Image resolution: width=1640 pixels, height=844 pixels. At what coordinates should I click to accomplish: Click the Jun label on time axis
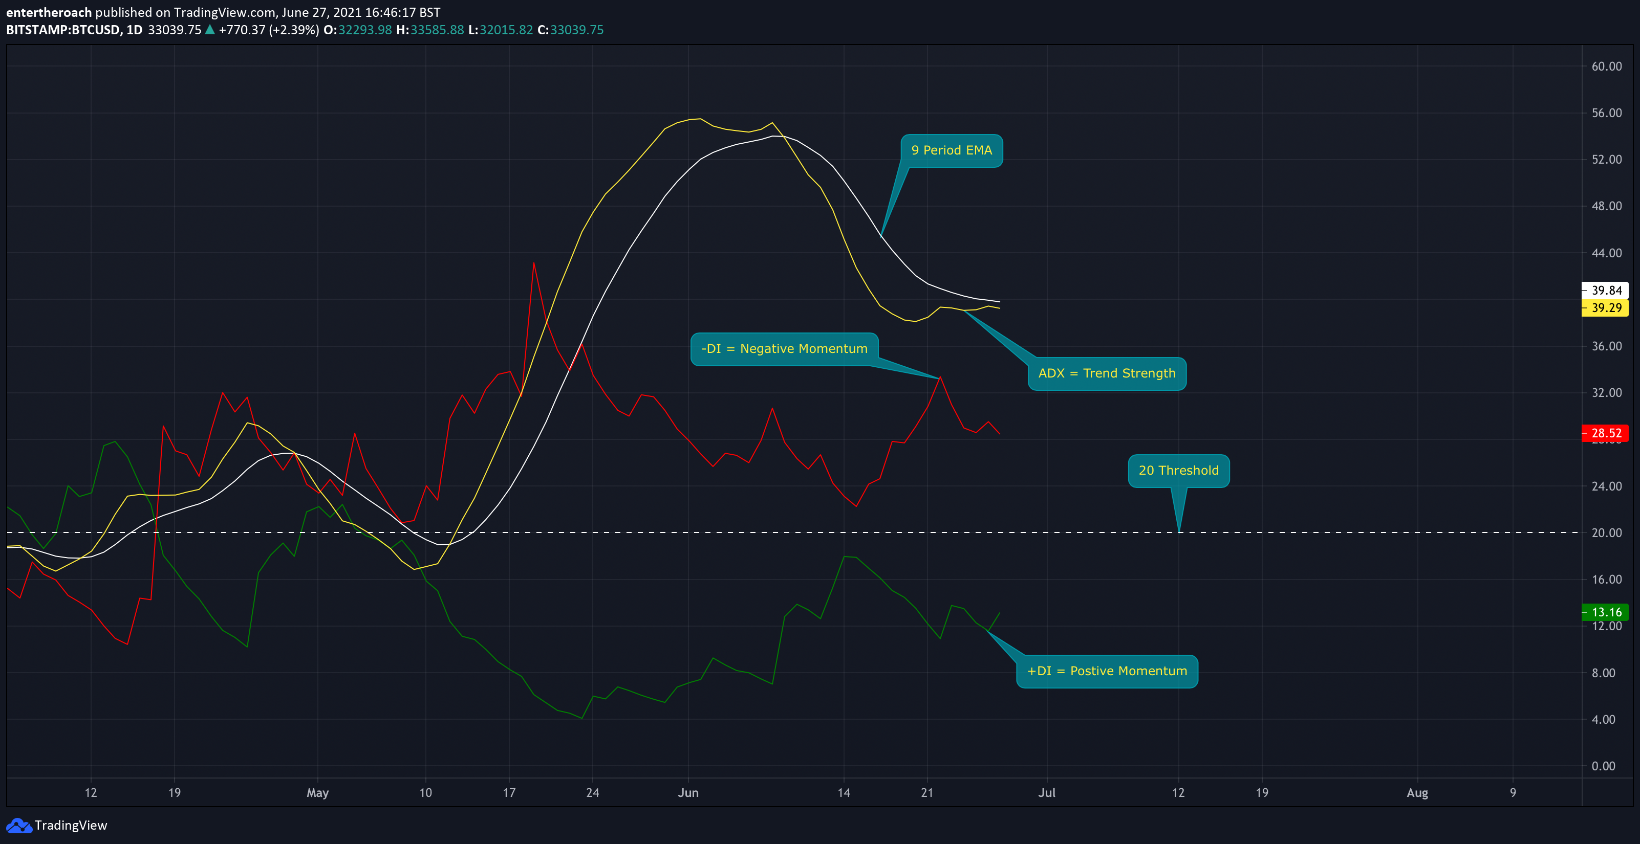point(688,793)
